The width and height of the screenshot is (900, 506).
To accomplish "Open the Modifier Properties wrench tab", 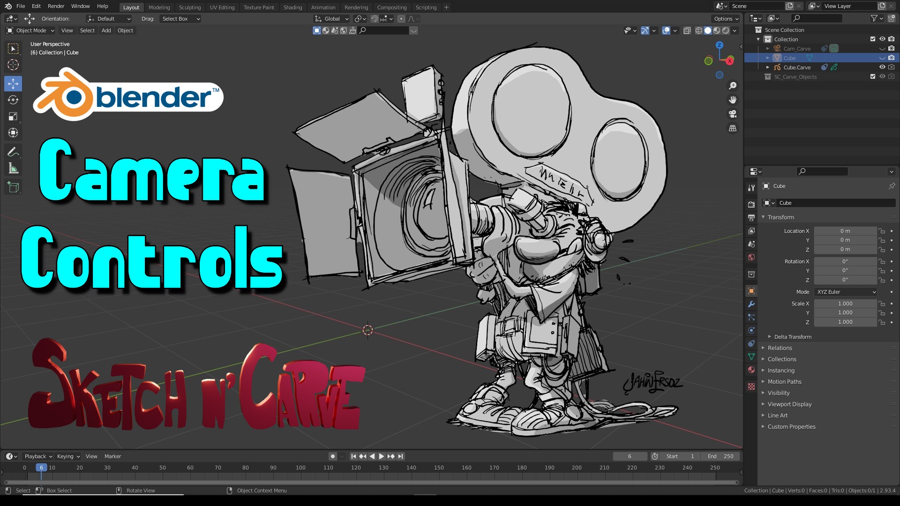I will 751,304.
